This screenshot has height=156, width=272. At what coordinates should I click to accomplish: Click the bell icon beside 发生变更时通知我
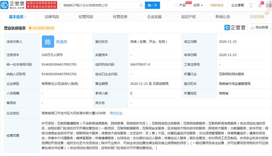30,28
